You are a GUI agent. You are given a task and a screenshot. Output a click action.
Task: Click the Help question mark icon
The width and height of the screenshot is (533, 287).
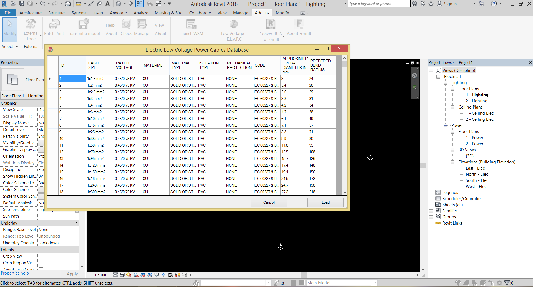(x=494, y=4)
